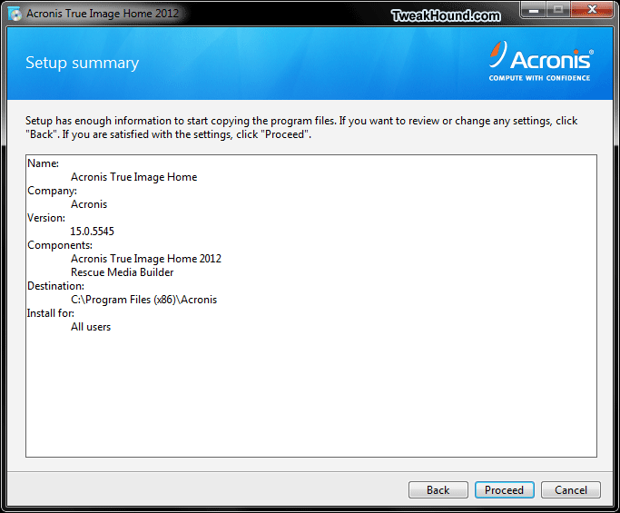Select the 'Name:' line in summary
The image size is (620, 513).
pos(43,163)
